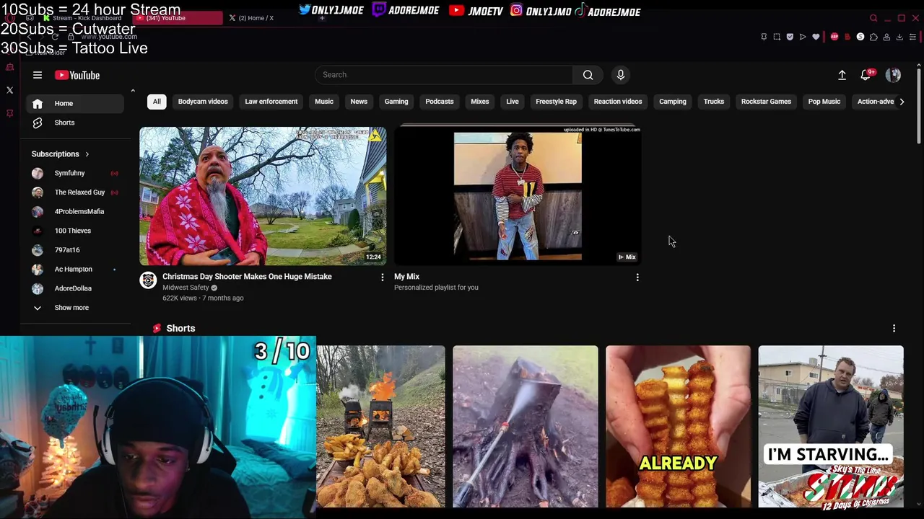Select the News chip

click(359, 102)
